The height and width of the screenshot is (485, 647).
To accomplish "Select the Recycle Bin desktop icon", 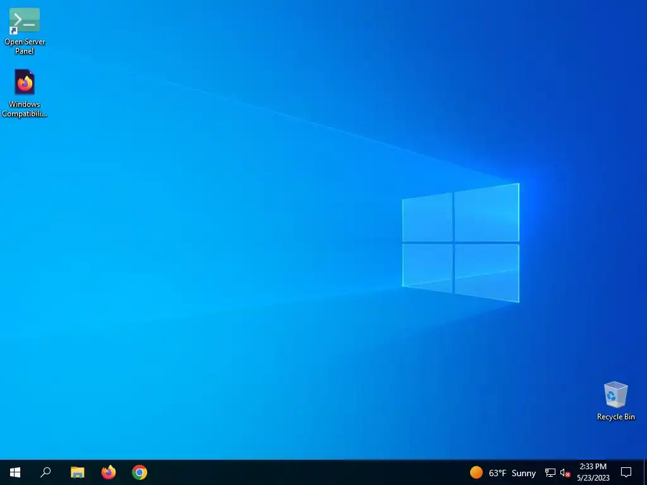I will click(x=615, y=401).
